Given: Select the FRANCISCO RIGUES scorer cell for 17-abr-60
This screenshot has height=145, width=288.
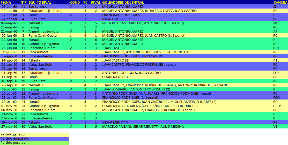Looking at the screenshot, I should tap(121, 15).
